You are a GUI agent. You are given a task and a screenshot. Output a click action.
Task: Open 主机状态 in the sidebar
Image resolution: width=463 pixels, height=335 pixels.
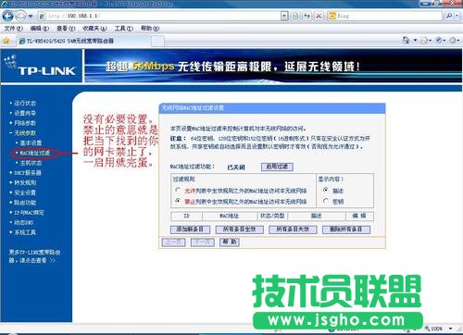[x=31, y=163]
